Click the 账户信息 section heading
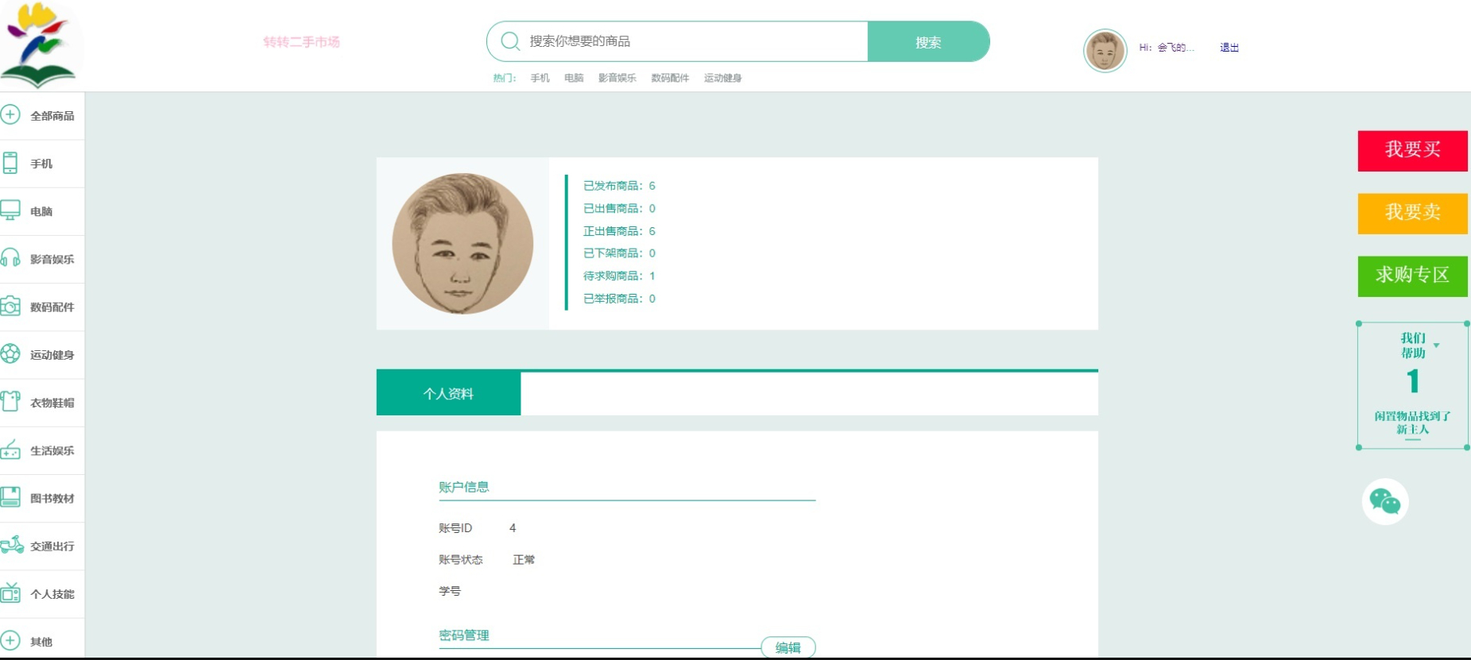 click(464, 487)
